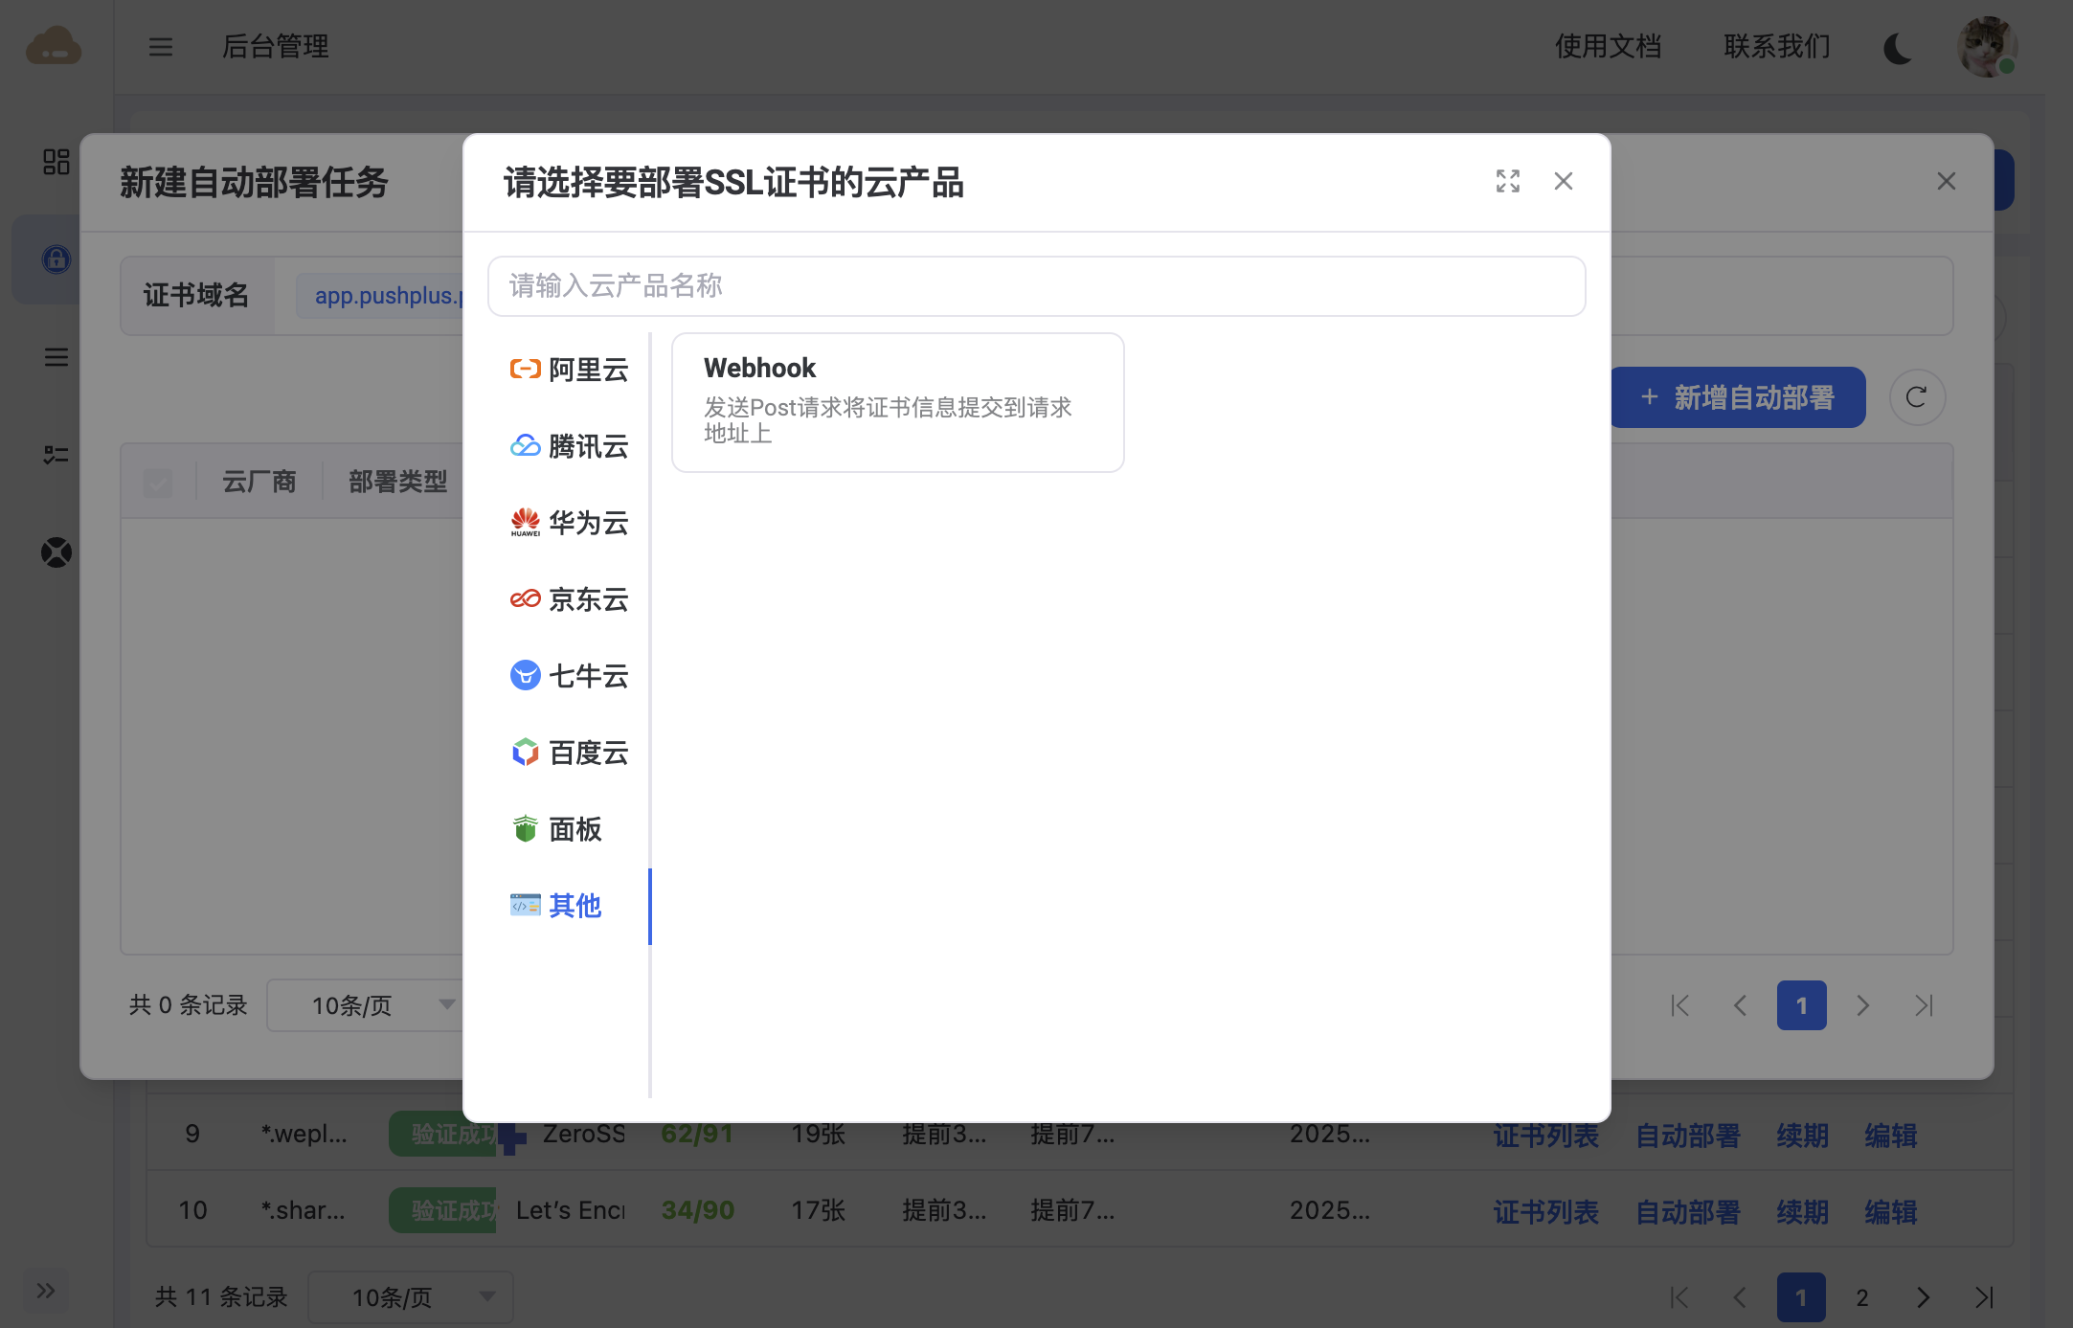Select the 阿里云 provider tab

coord(569,370)
